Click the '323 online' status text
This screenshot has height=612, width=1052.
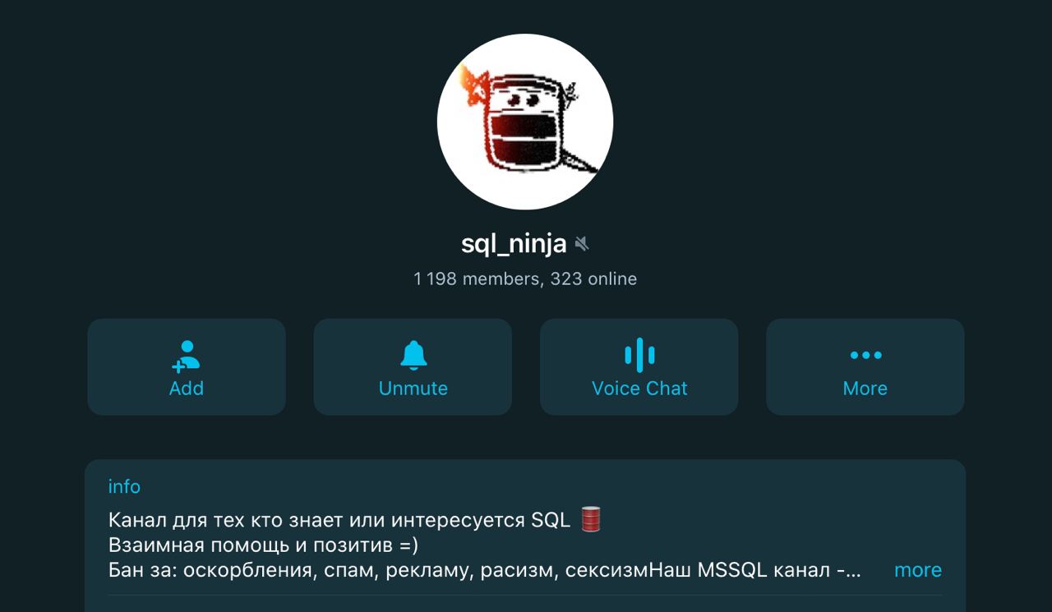[x=593, y=279]
